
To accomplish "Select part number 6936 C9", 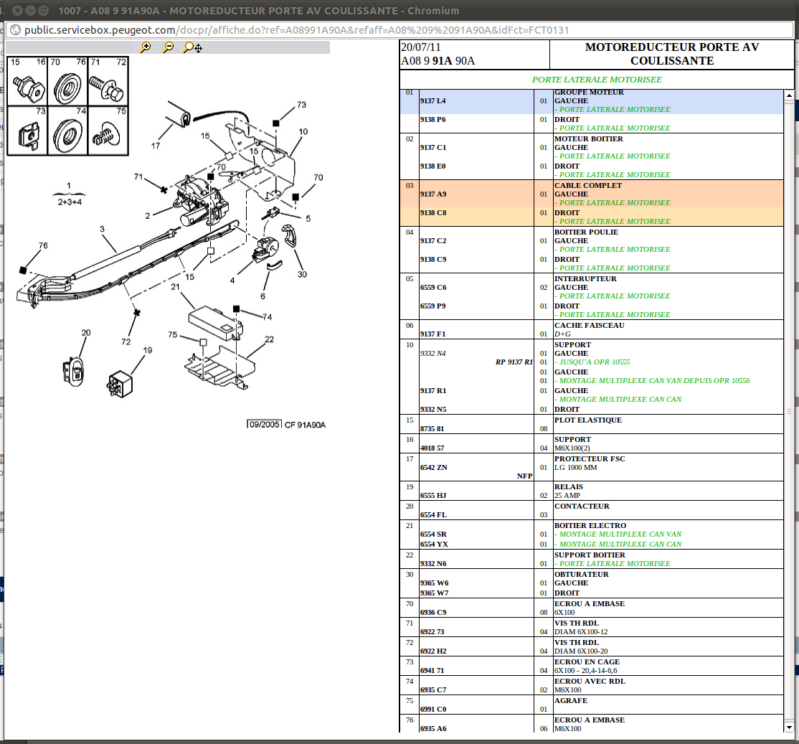I will pos(433,613).
